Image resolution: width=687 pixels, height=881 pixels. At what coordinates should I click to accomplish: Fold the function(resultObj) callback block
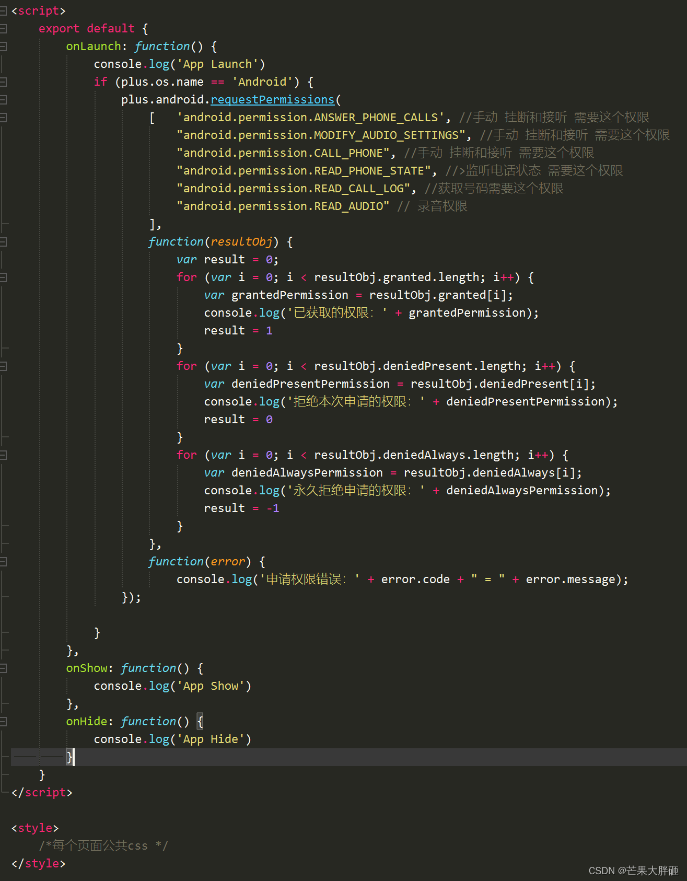click(3, 241)
